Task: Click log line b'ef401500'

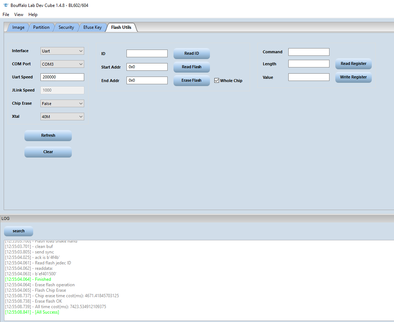Action: (x=31, y=274)
